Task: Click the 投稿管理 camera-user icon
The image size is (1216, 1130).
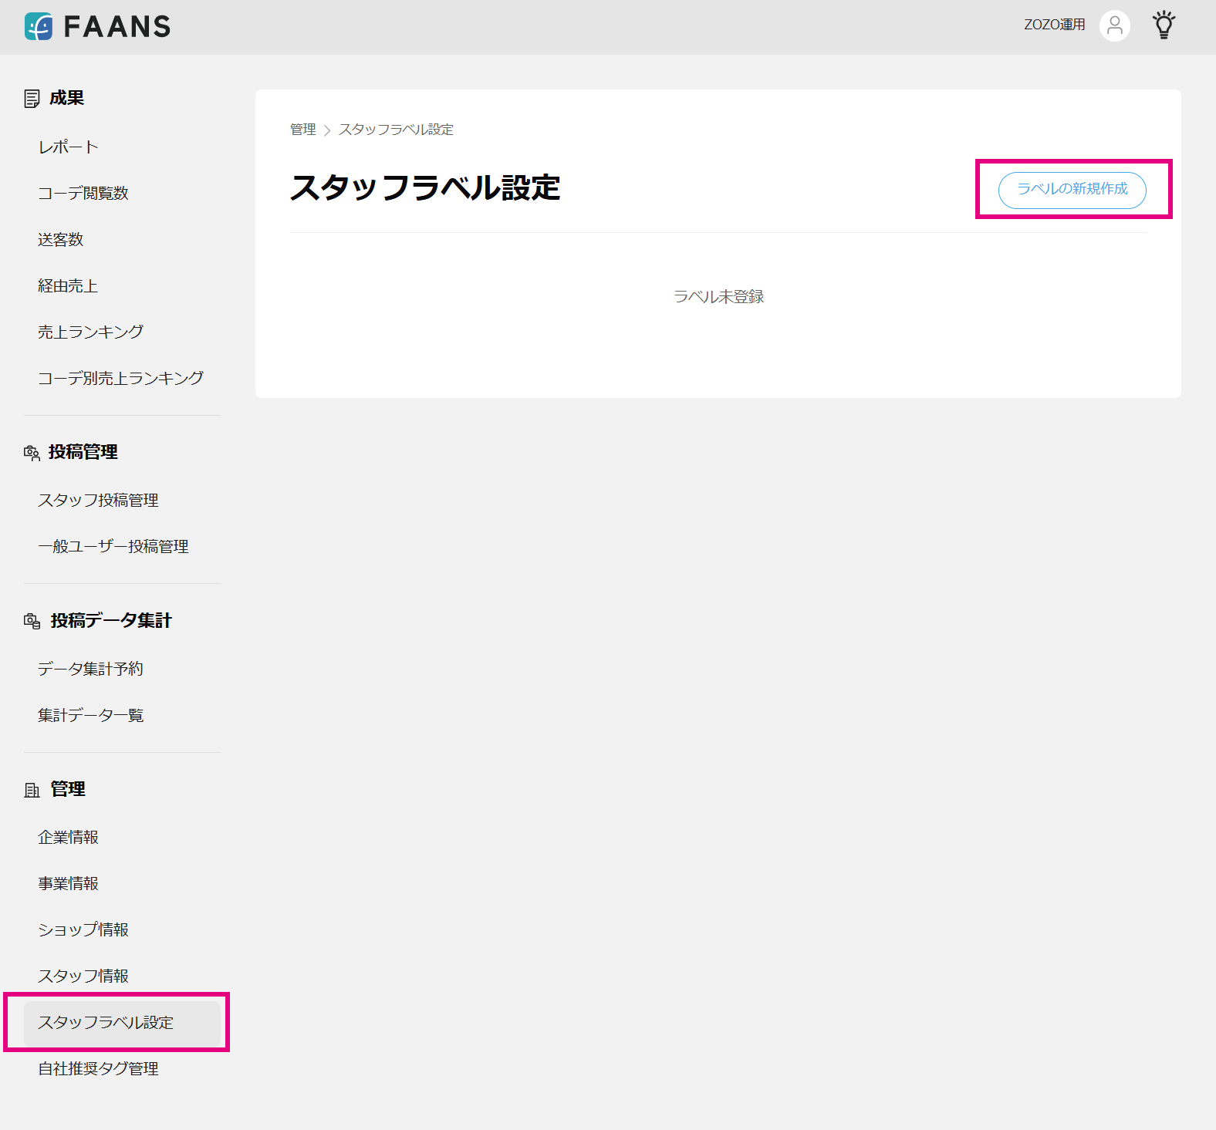Action: point(32,453)
